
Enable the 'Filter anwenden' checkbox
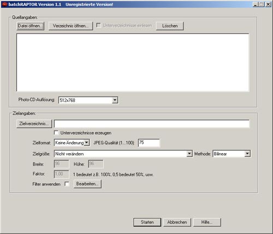coord(67,184)
